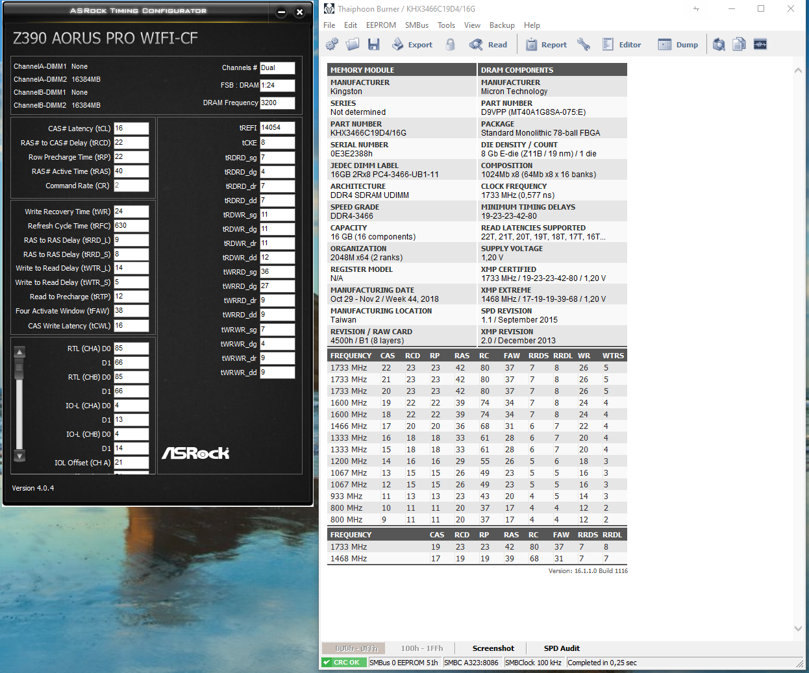Open the Edit menu
809x673 pixels.
[351, 25]
